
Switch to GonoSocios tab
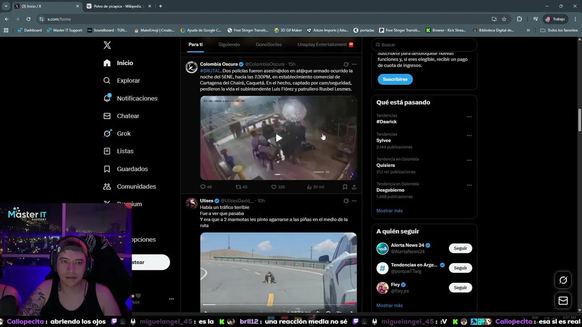[269, 45]
